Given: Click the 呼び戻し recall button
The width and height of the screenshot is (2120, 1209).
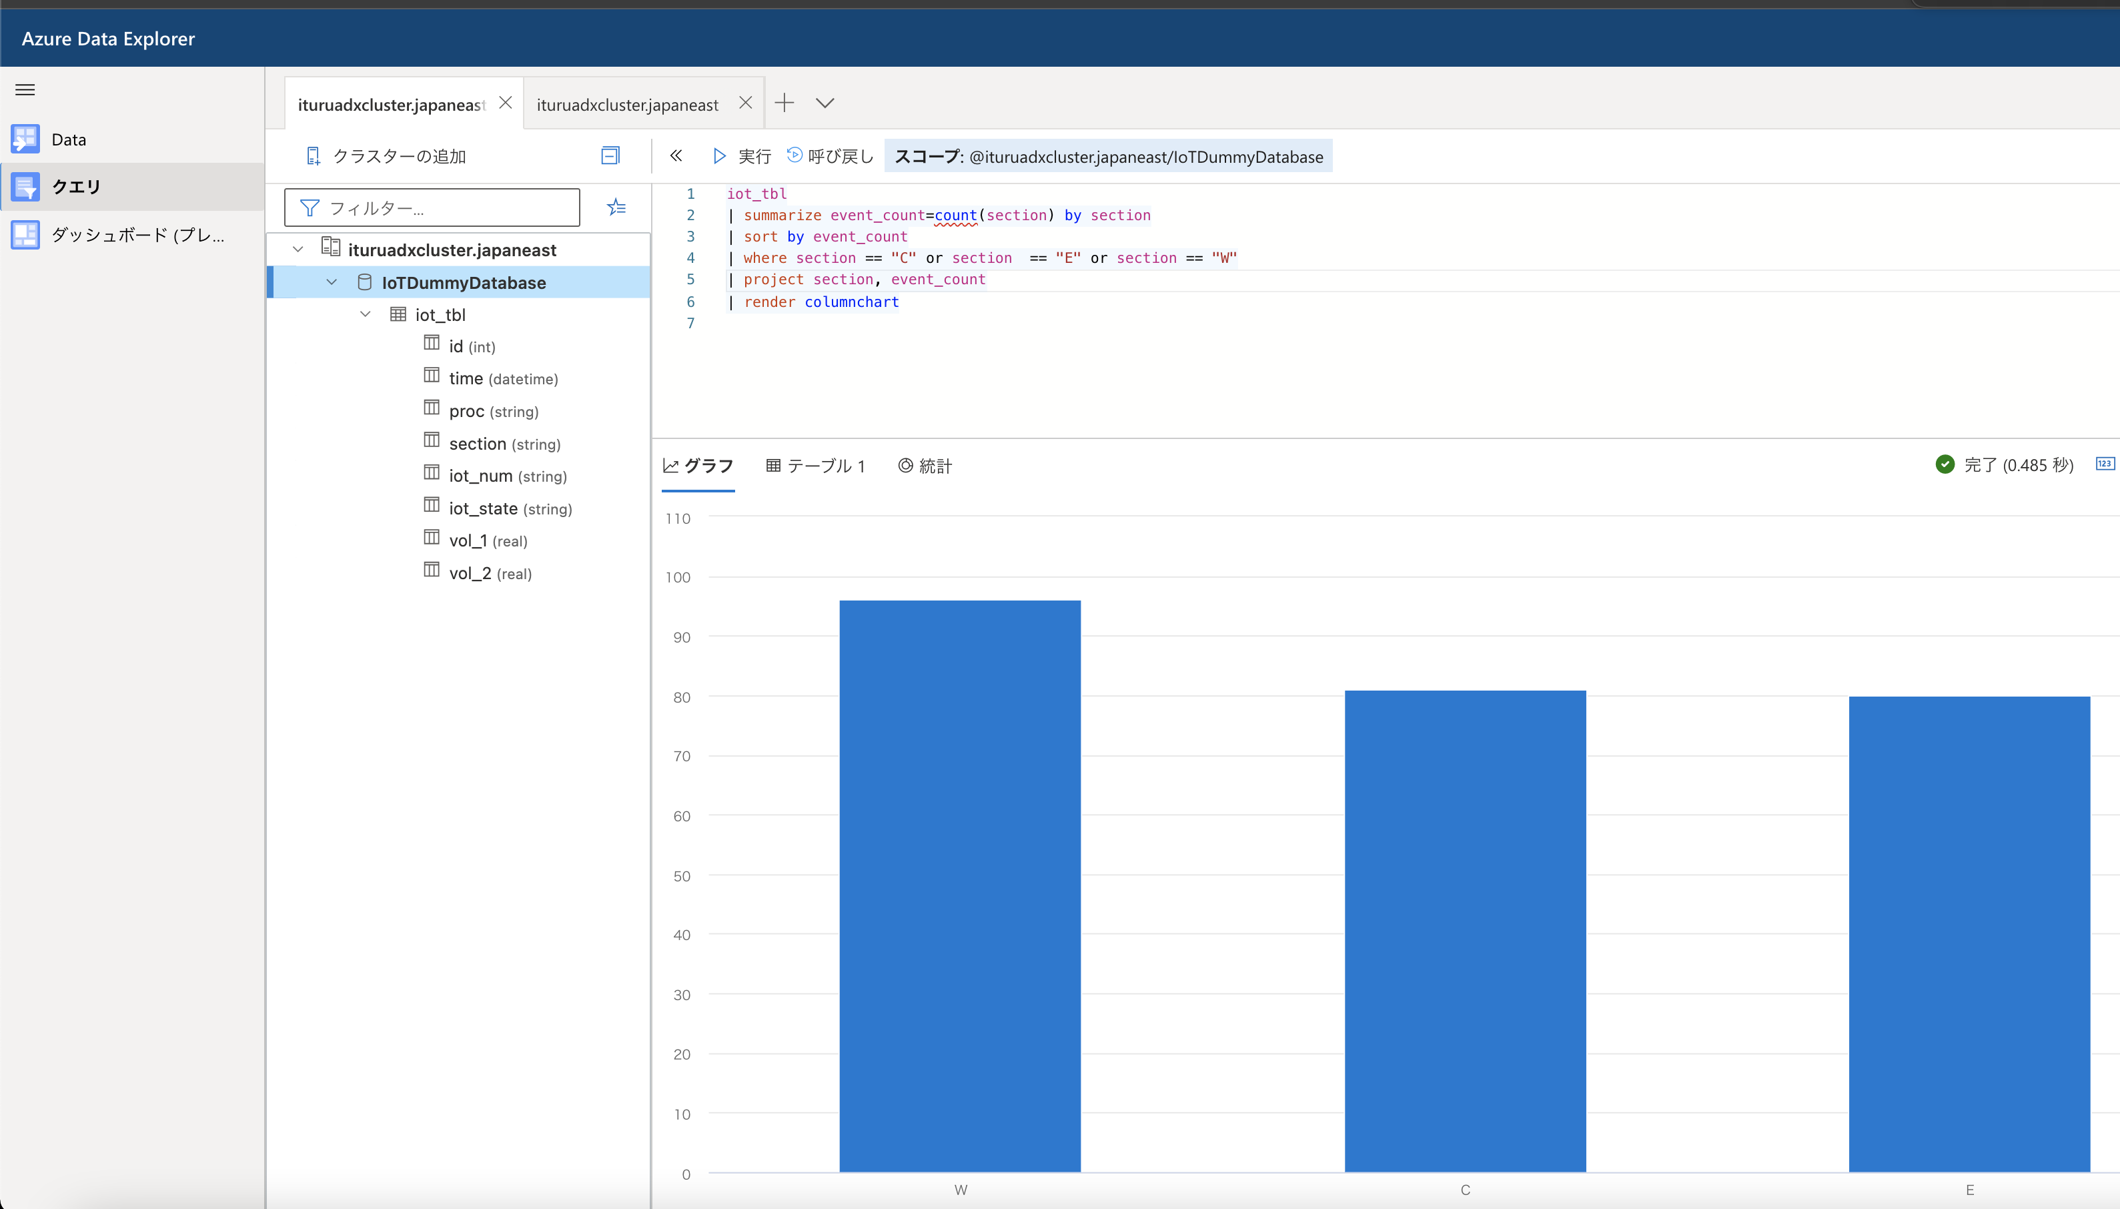Looking at the screenshot, I should point(830,156).
